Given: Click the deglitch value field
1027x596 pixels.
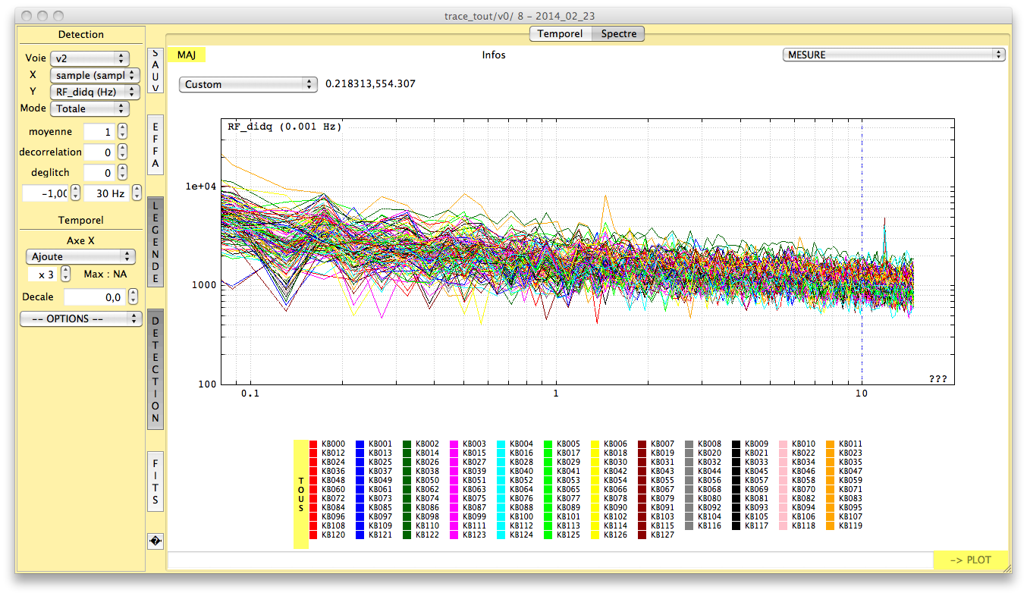Looking at the screenshot, I should pyautogui.click(x=99, y=173).
